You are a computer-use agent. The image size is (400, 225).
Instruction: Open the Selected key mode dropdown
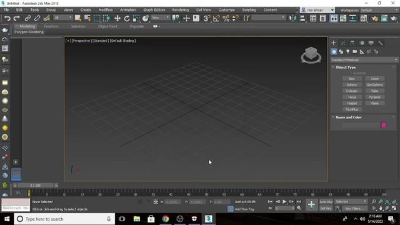click(351, 201)
